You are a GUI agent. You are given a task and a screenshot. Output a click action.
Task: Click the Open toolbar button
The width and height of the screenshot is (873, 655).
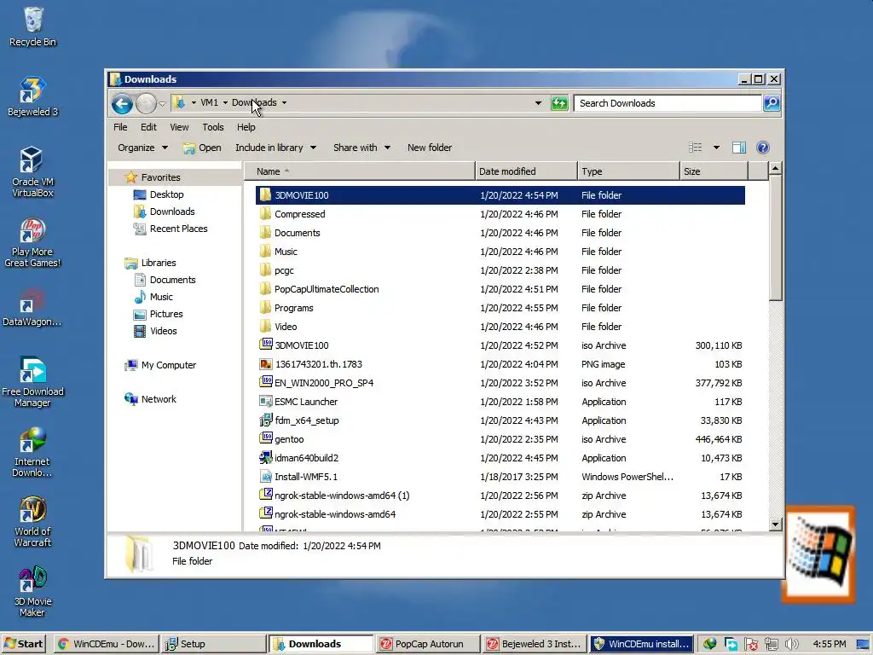point(203,148)
